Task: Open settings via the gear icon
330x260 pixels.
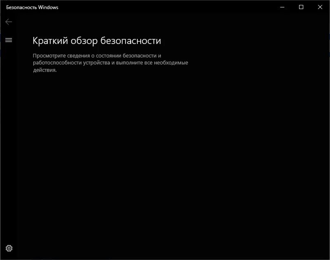Action: 9,248
